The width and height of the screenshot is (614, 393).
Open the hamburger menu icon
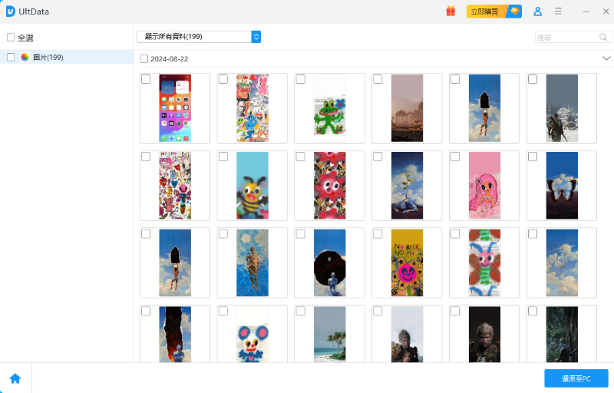pyautogui.click(x=558, y=12)
